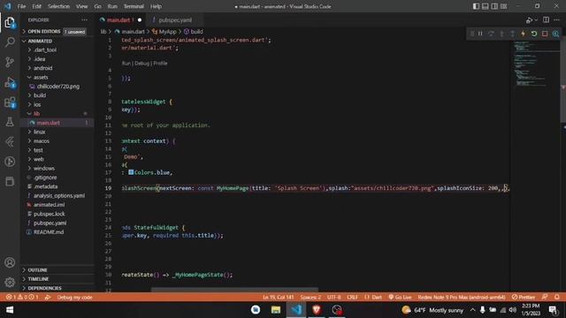Restart the debug session
Image resolution: width=566 pixels, height=318 pixels.
[x=534, y=34]
